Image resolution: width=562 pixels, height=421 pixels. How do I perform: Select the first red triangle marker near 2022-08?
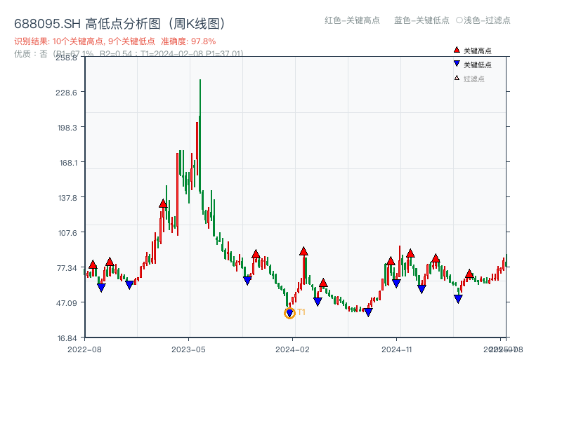[93, 265]
